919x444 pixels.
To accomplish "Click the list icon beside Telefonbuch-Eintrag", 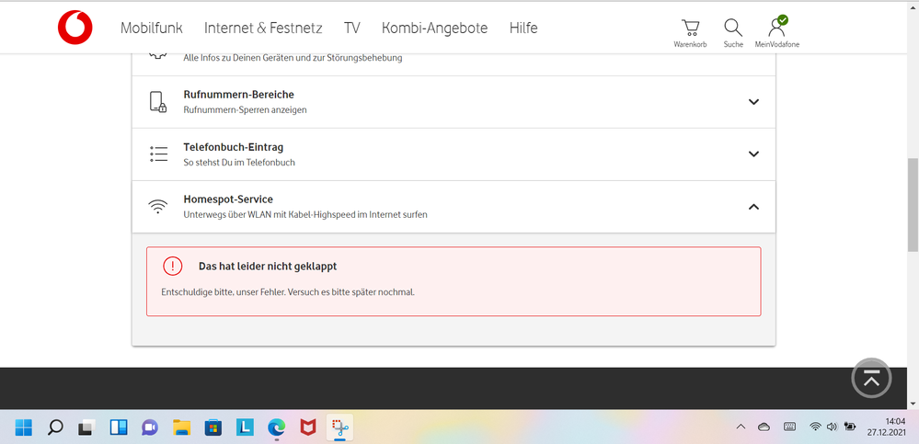I will pyautogui.click(x=158, y=154).
